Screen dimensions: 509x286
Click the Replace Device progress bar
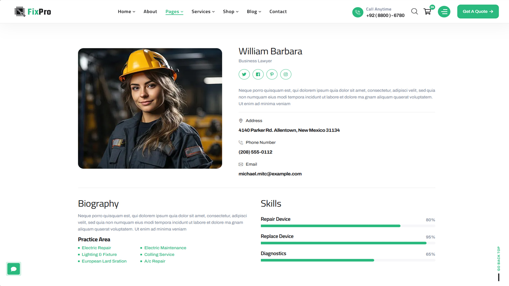[348, 243]
